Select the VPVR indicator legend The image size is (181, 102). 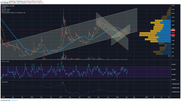pyautogui.click(x=13, y=13)
